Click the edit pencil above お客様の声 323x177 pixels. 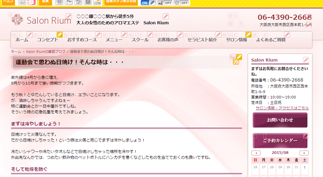[180, 34]
